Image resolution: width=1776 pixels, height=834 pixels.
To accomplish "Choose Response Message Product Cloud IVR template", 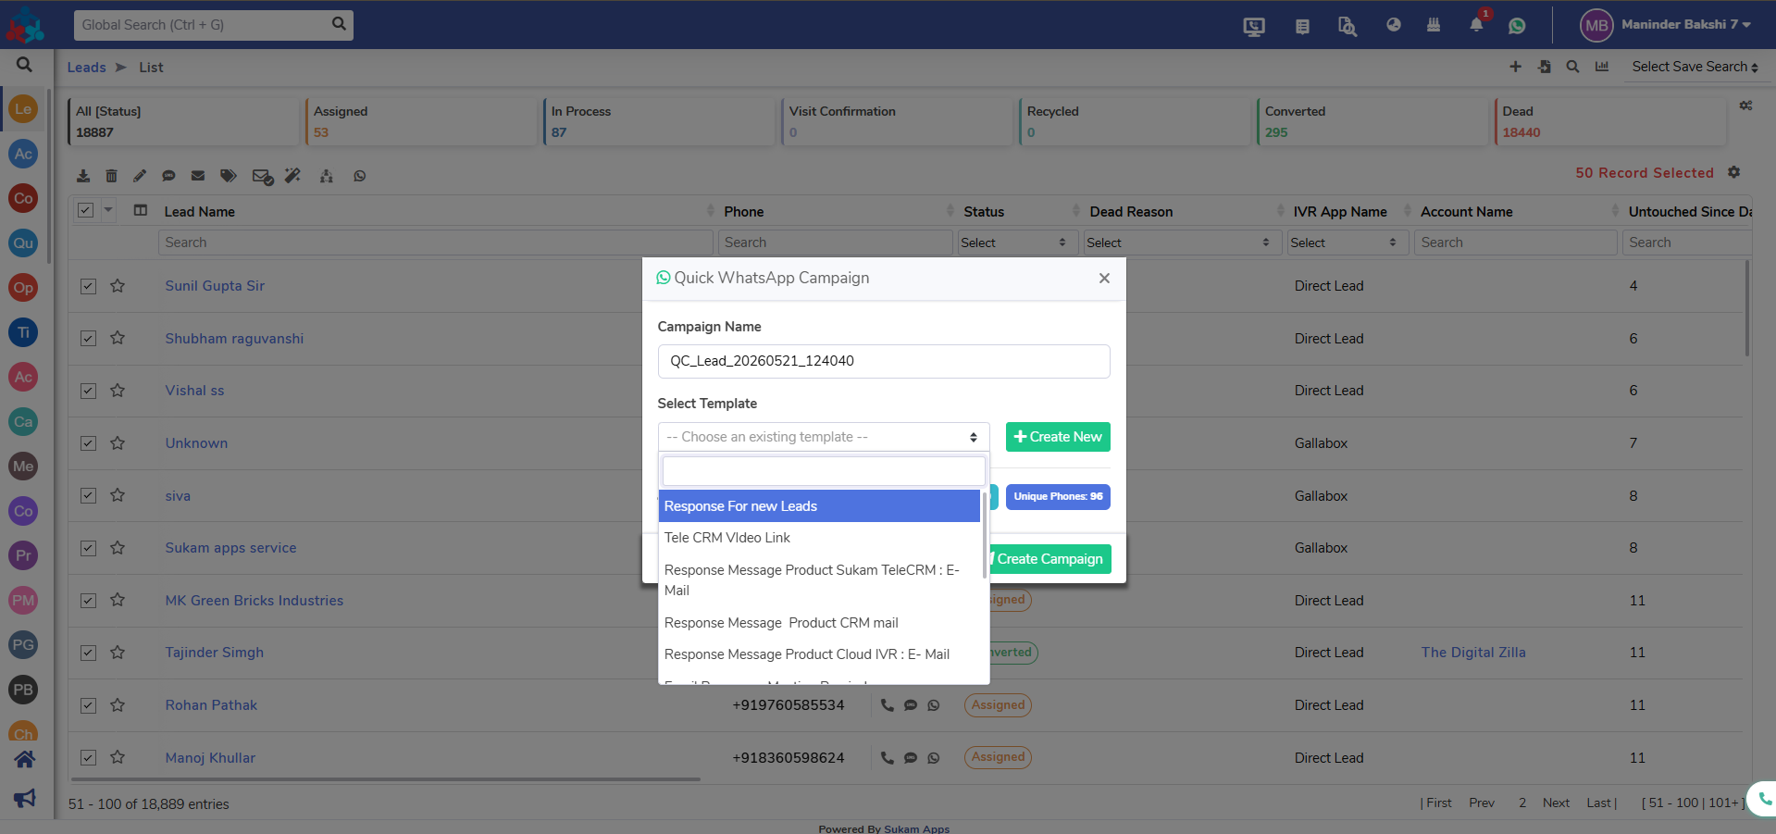I will 819,654.
